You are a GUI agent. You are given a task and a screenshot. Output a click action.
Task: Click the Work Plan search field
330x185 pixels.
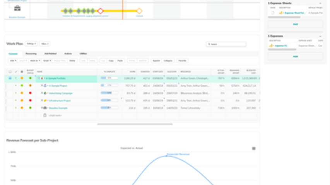(x=226, y=44)
